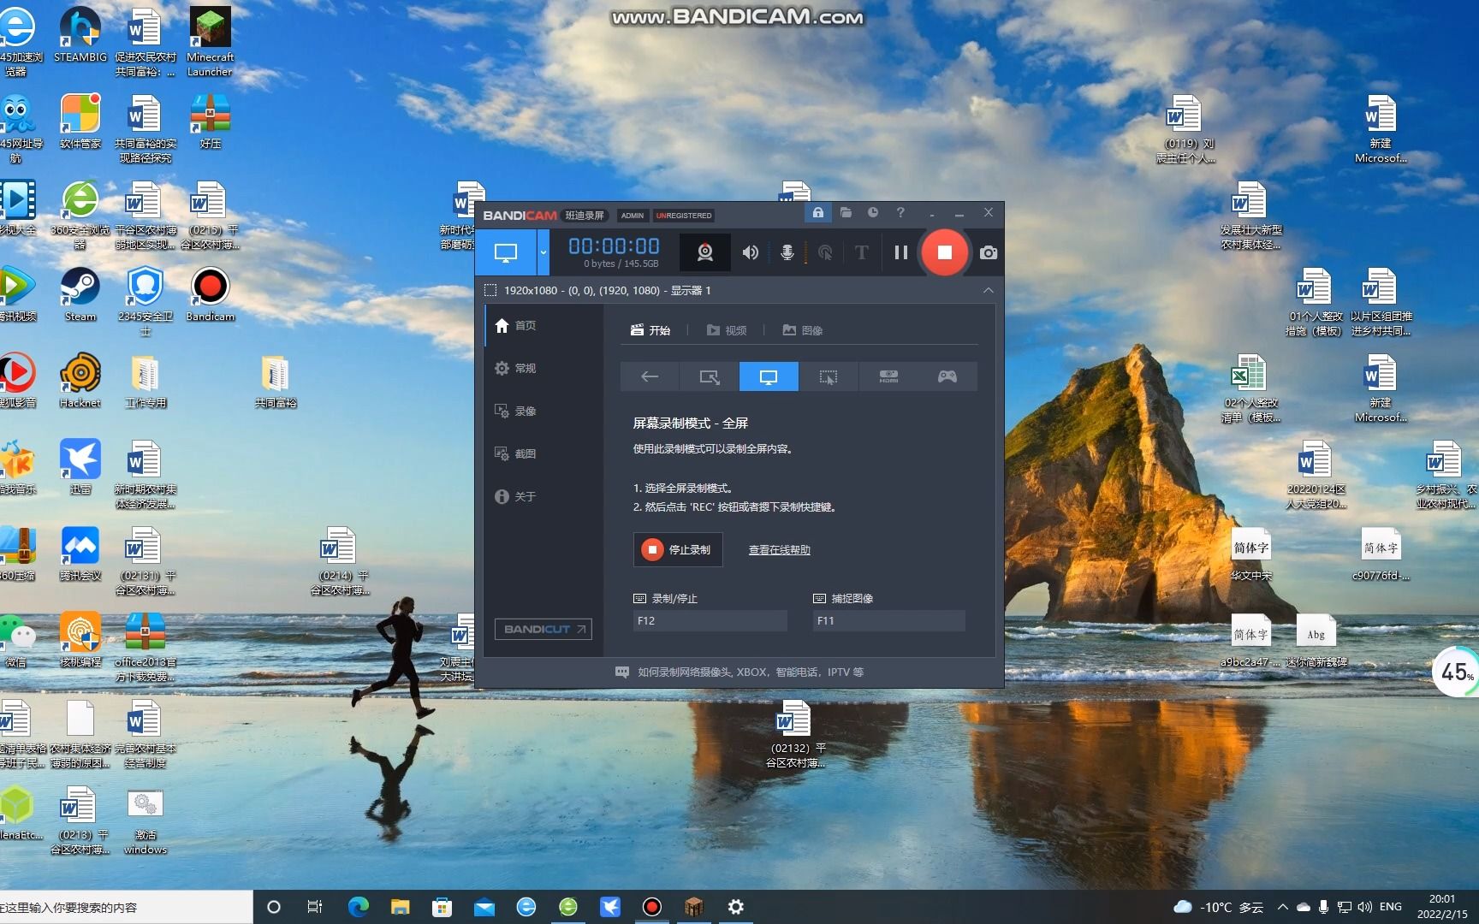Open the weather -10°C 多云 widget

tap(1218, 907)
